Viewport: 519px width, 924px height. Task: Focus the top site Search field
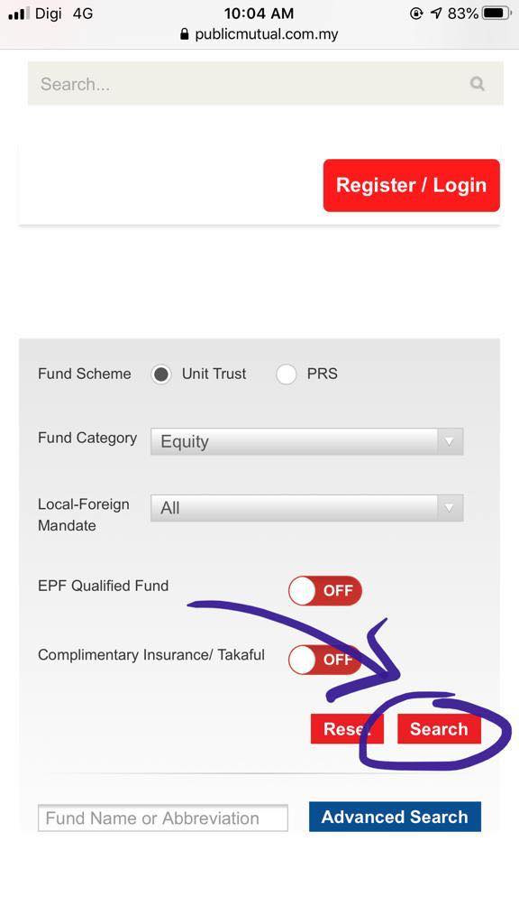pos(266,84)
